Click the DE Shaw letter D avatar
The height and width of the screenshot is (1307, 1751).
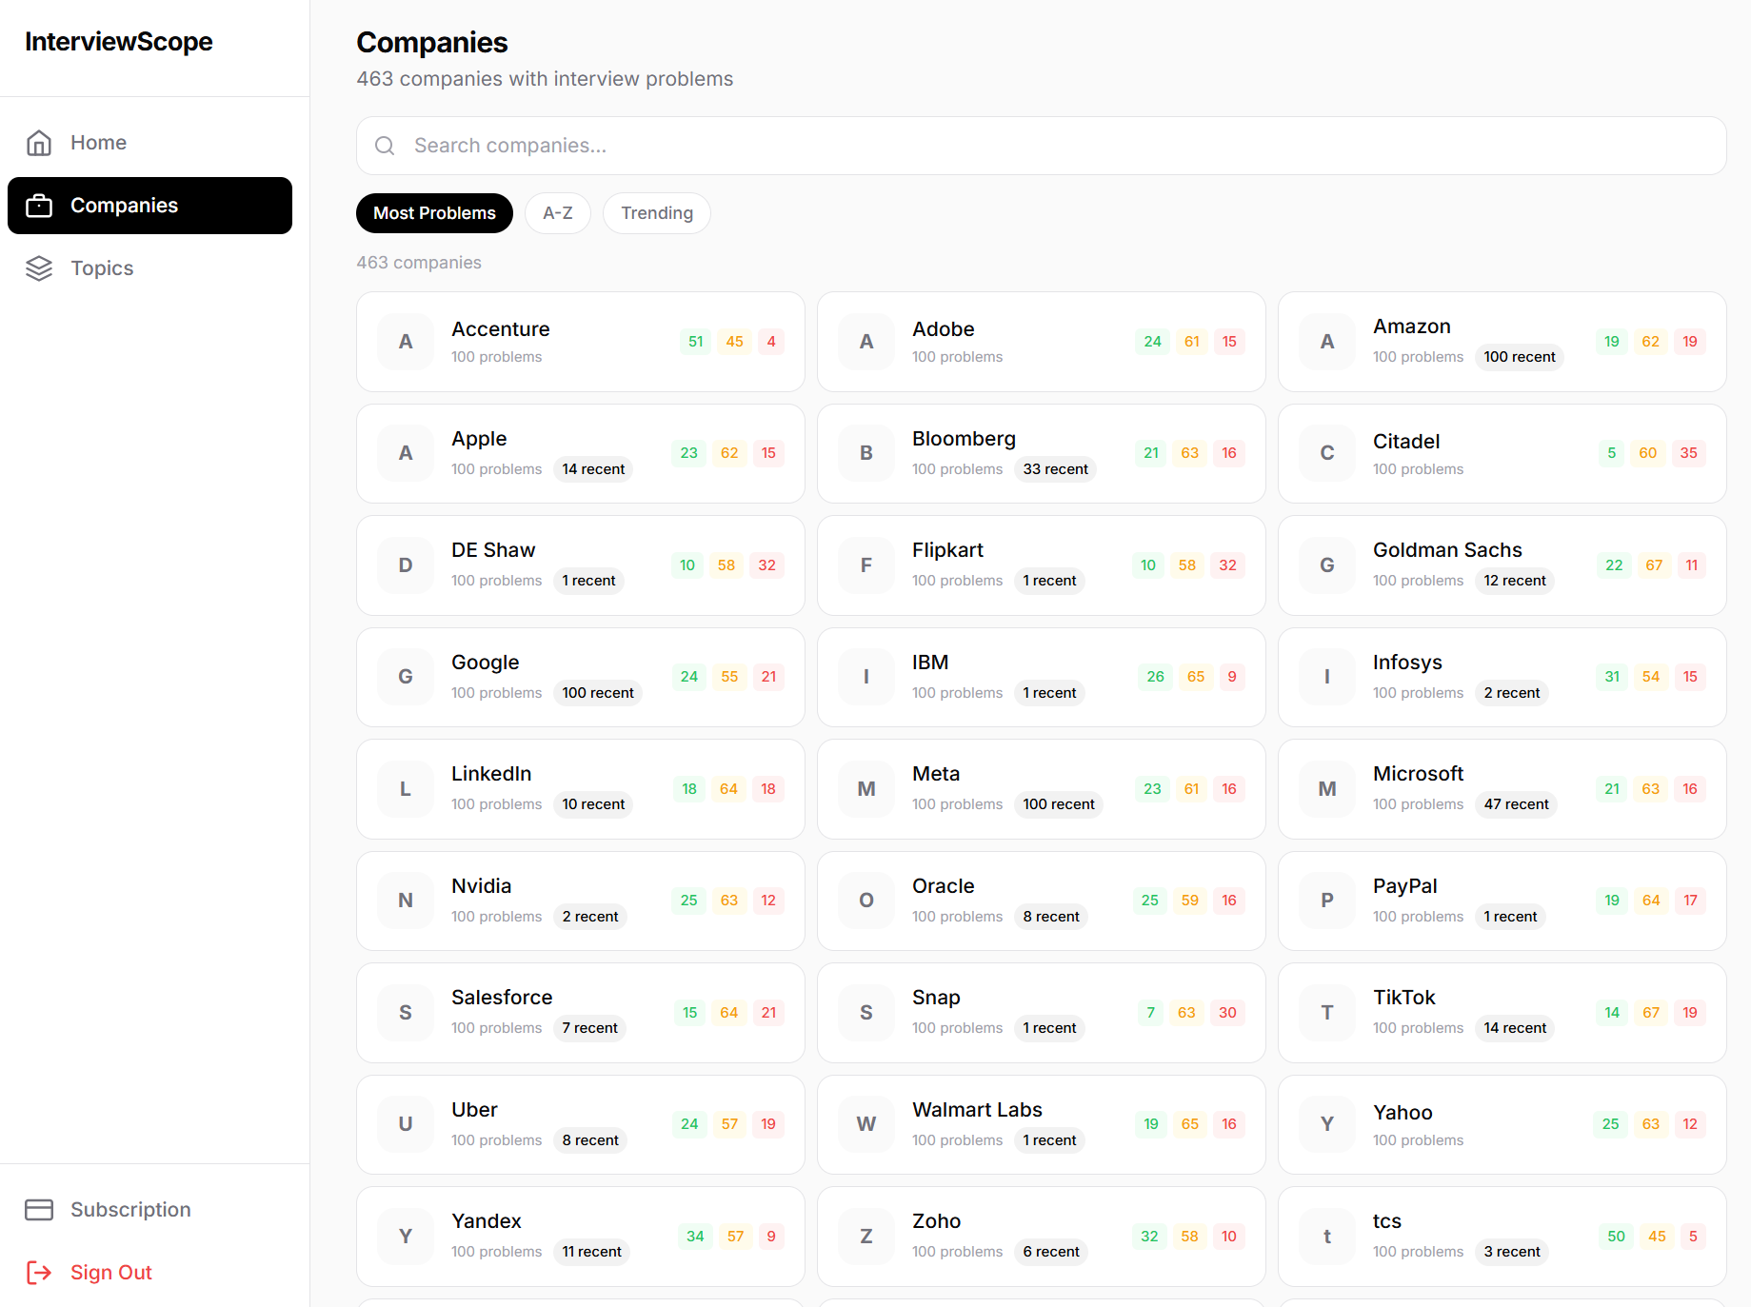406,565
